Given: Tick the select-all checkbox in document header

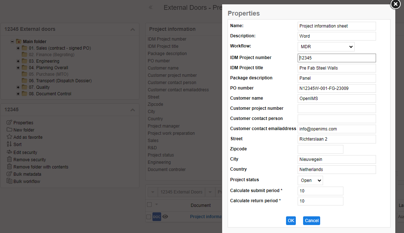Looking at the screenshot, I should click(x=149, y=205).
